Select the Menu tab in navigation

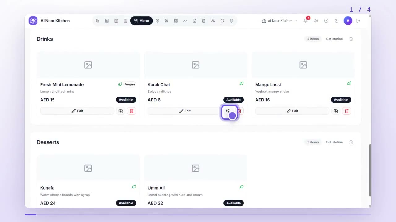pos(141,21)
